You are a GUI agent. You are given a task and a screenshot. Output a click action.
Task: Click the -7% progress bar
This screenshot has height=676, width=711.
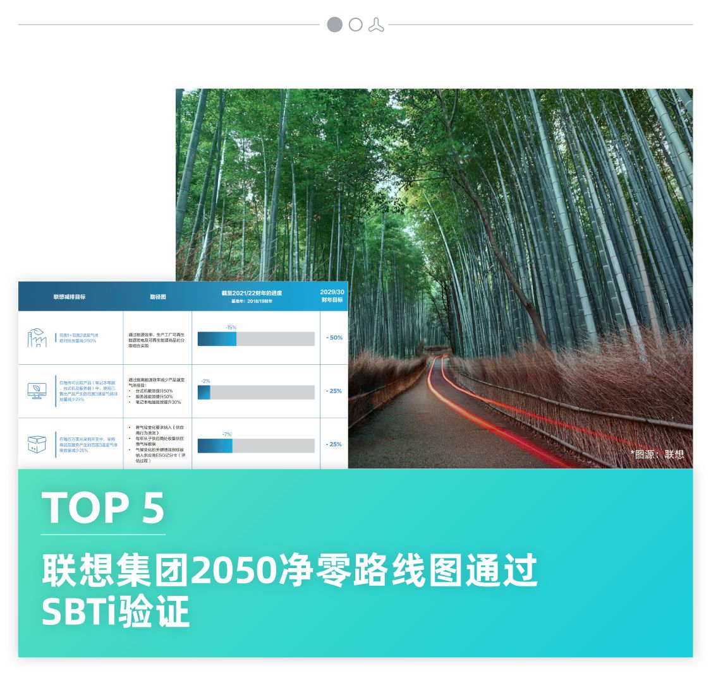tap(256, 446)
